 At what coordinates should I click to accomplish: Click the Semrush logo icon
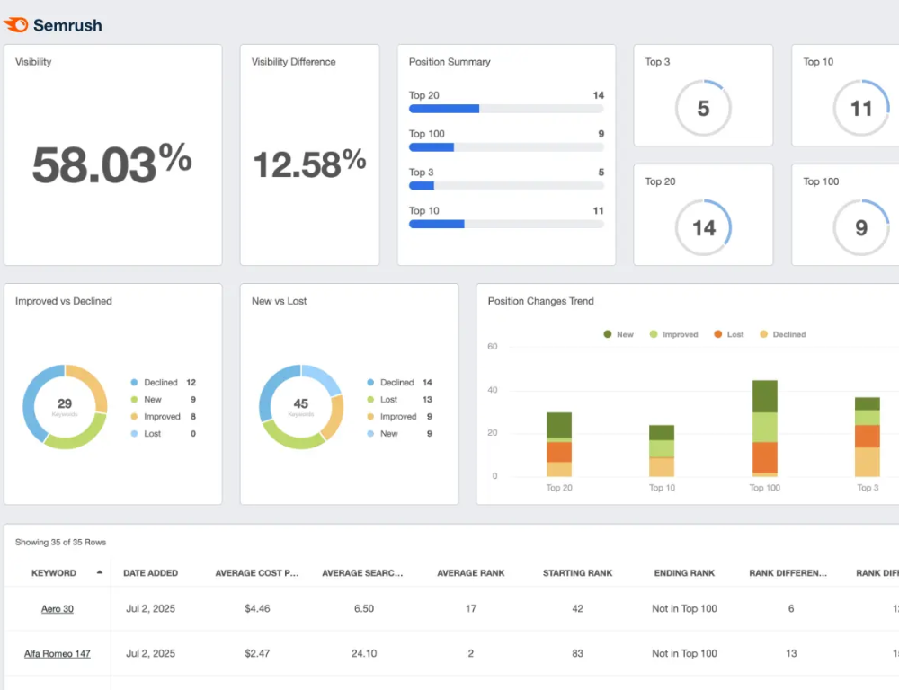(x=16, y=25)
